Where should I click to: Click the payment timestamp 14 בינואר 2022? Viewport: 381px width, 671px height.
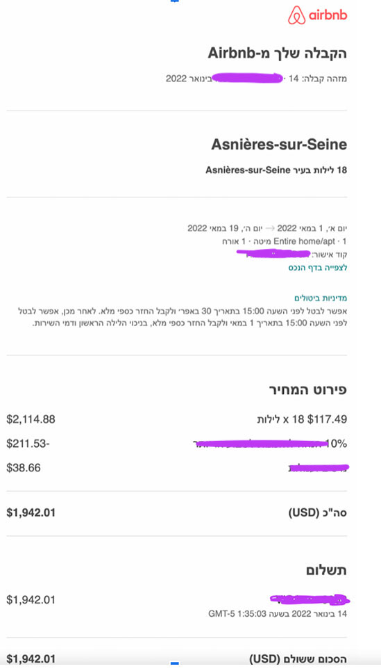(x=278, y=614)
